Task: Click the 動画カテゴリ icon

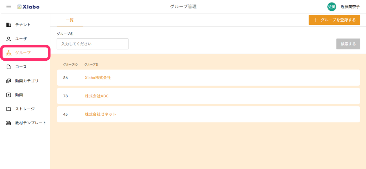Action: [x=9, y=81]
